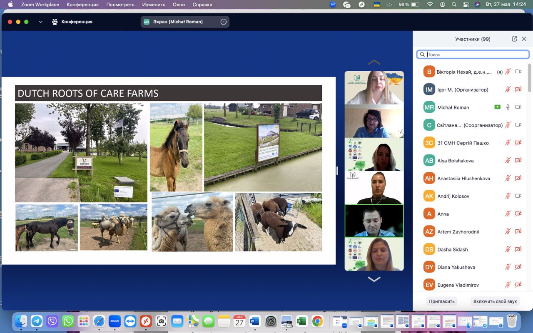Screen dimensions: 533x333
Task: Open Viber from the dock
Action: pyautogui.click(x=52, y=321)
